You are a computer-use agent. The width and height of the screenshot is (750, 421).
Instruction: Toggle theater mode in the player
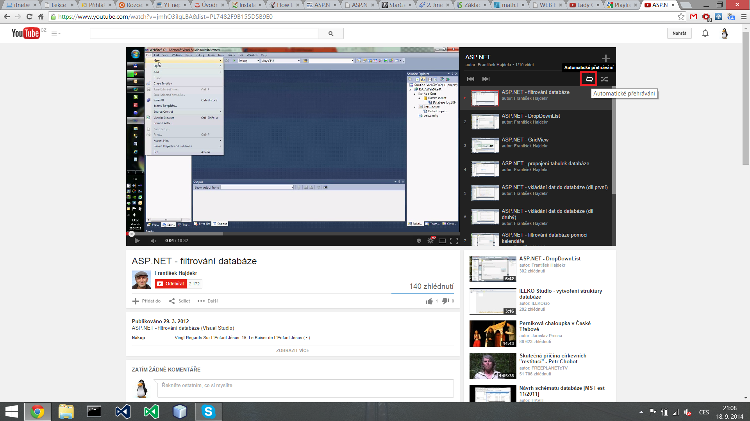(442, 241)
